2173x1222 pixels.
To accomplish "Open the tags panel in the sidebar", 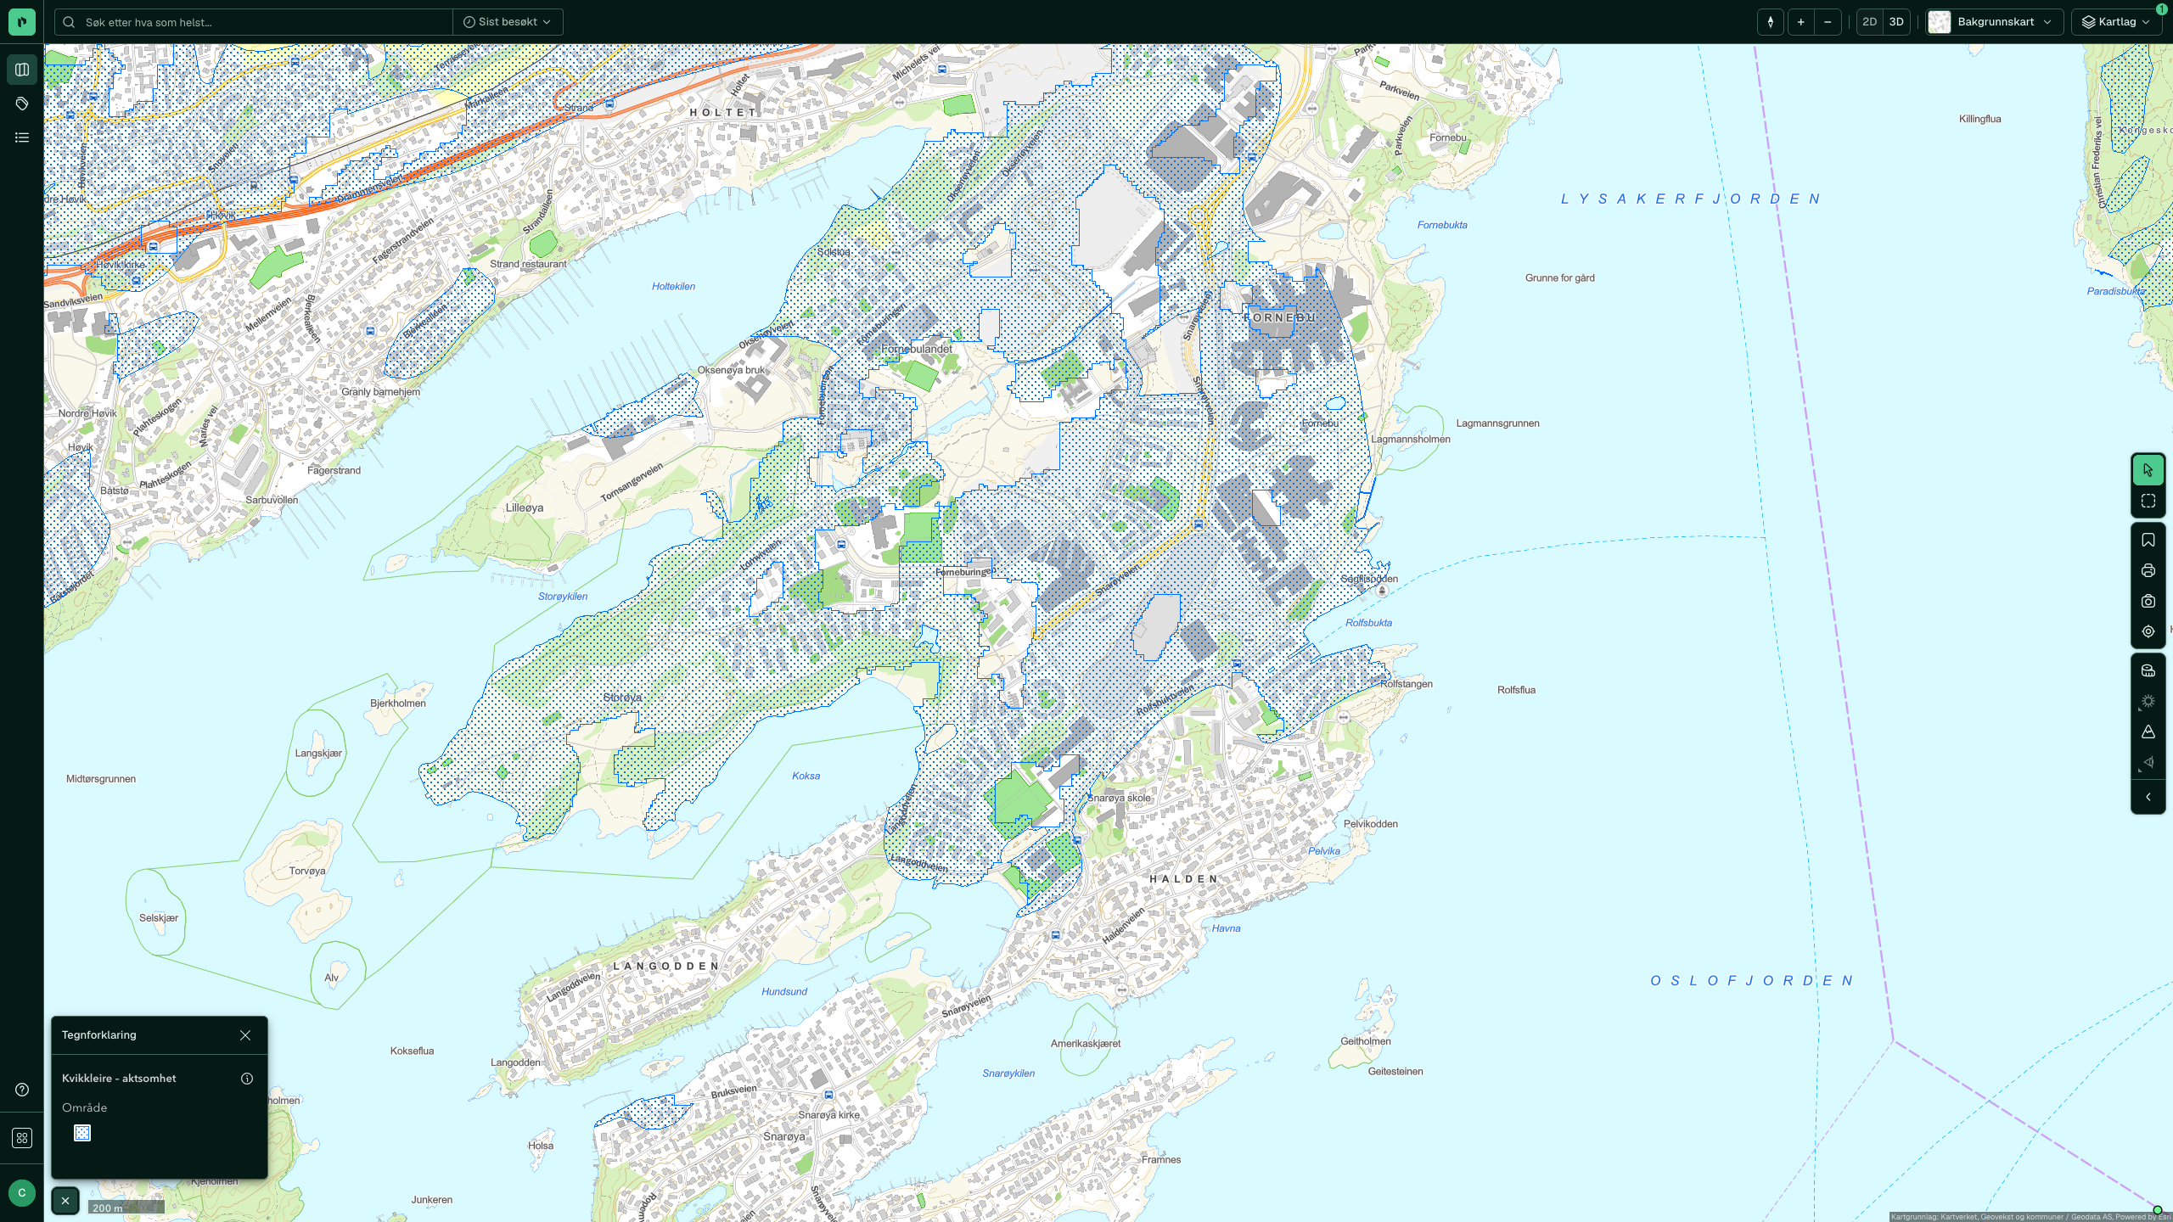I will tap(22, 104).
